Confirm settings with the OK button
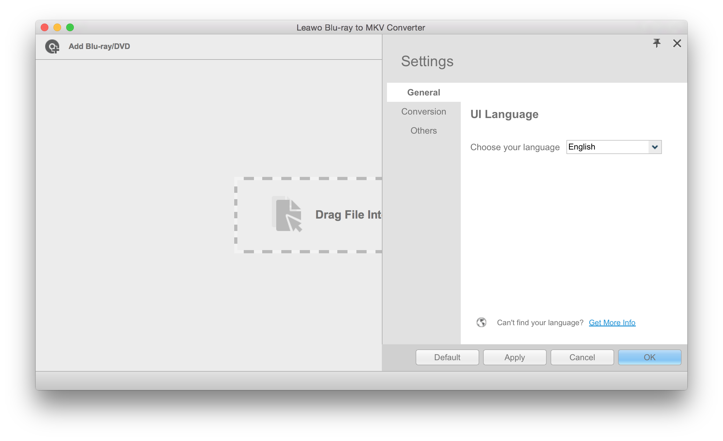This screenshot has width=723, height=441. [649, 357]
